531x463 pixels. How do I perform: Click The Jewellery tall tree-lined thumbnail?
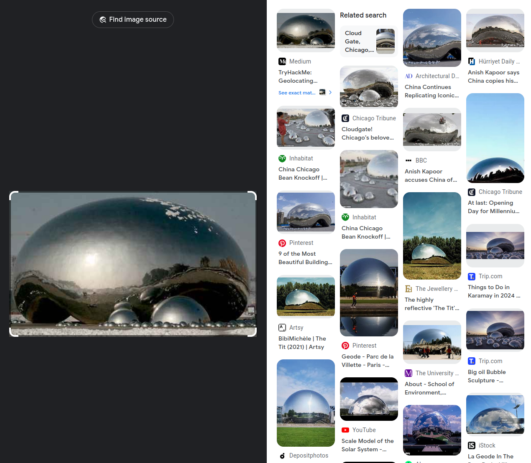coord(432,236)
